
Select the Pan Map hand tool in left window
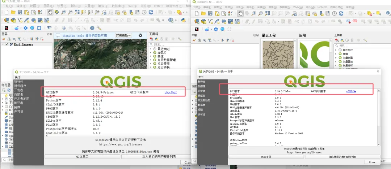tap(50, 12)
